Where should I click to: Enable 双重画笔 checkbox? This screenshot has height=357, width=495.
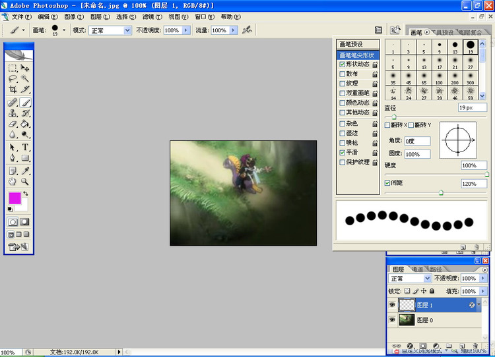[x=342, y=94]
